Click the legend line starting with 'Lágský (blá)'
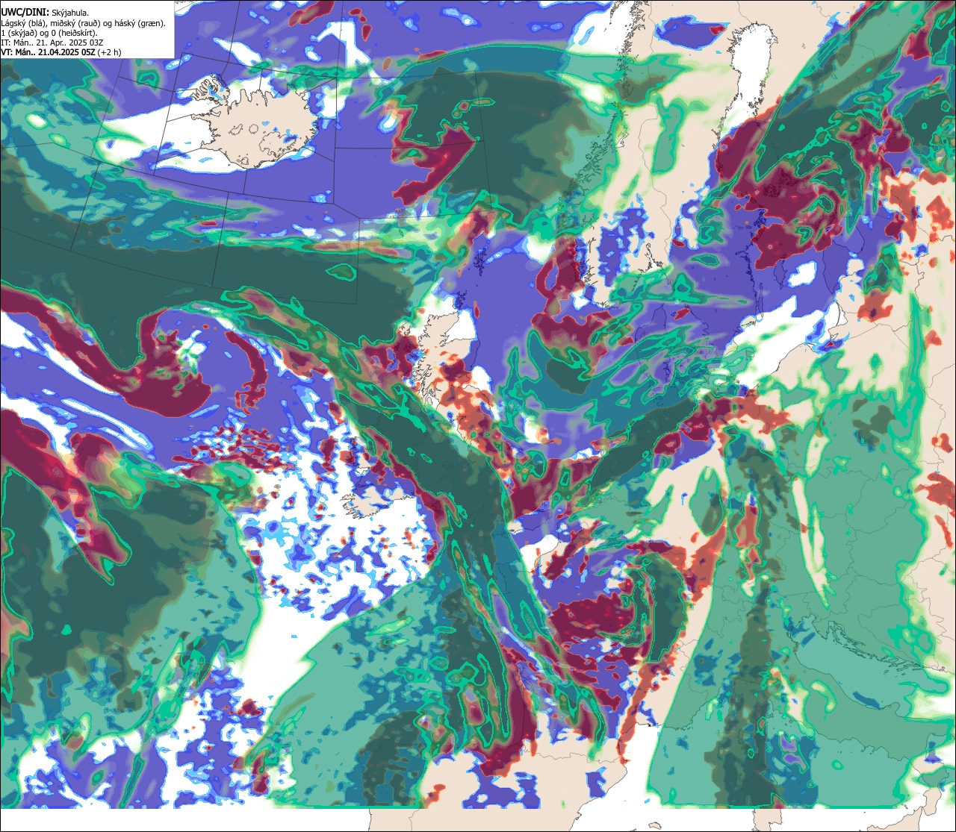956x832 pixels. click(84, 23)
